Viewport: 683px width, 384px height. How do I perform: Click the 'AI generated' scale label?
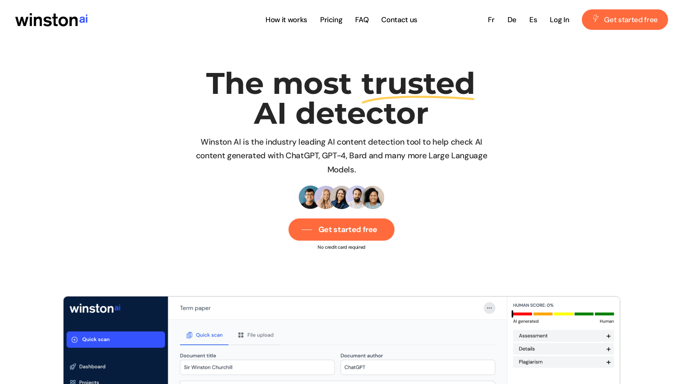click(x=526, y=321)
